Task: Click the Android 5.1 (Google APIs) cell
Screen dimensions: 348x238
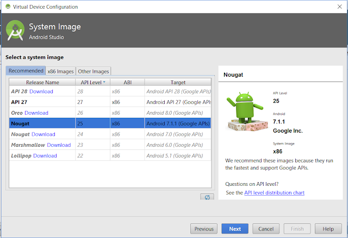Action: pyautogui.click(x=178, y=156)
